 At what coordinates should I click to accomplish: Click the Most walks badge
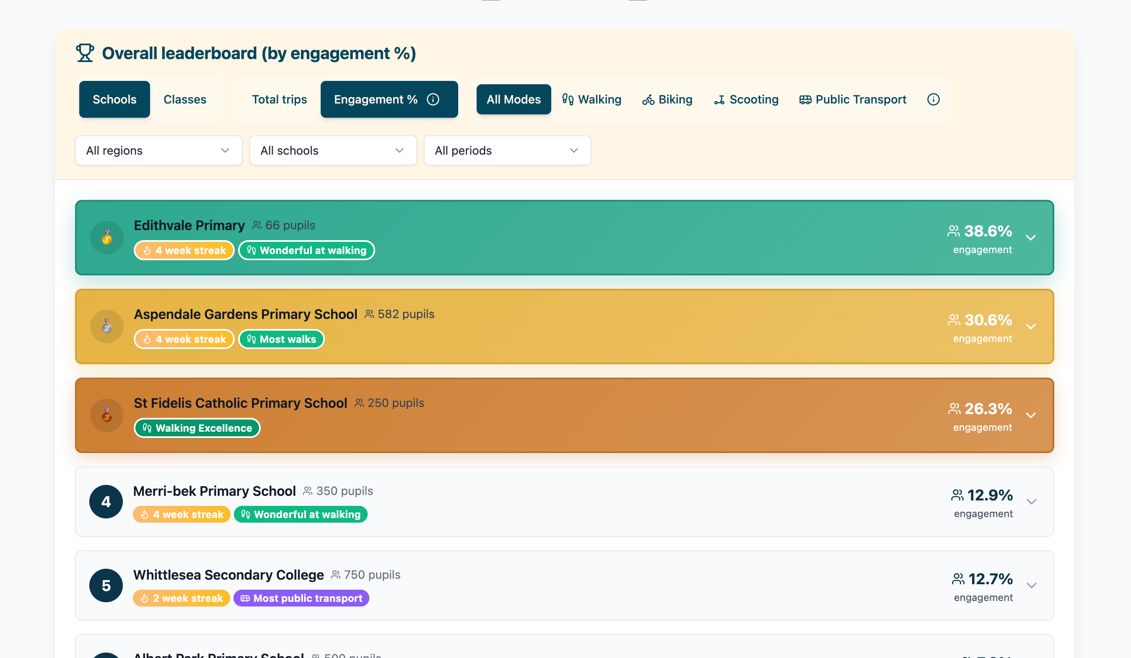[281, 339]
